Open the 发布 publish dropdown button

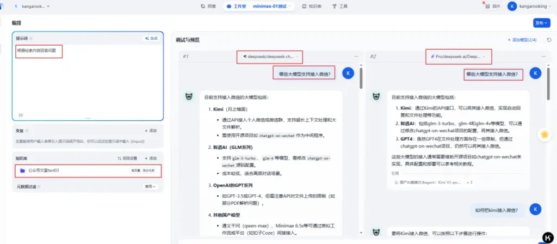[542, 23]
